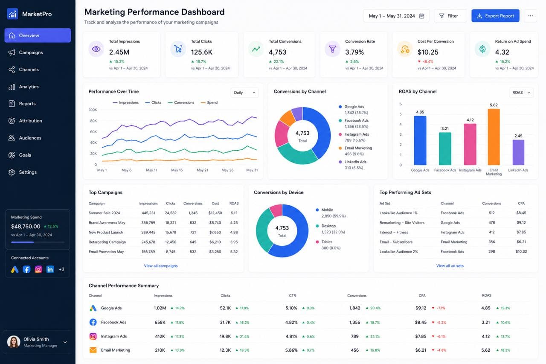Click the Return on Ad Spend dollar icon
This screenshot has width=546, height=364.
482,49
